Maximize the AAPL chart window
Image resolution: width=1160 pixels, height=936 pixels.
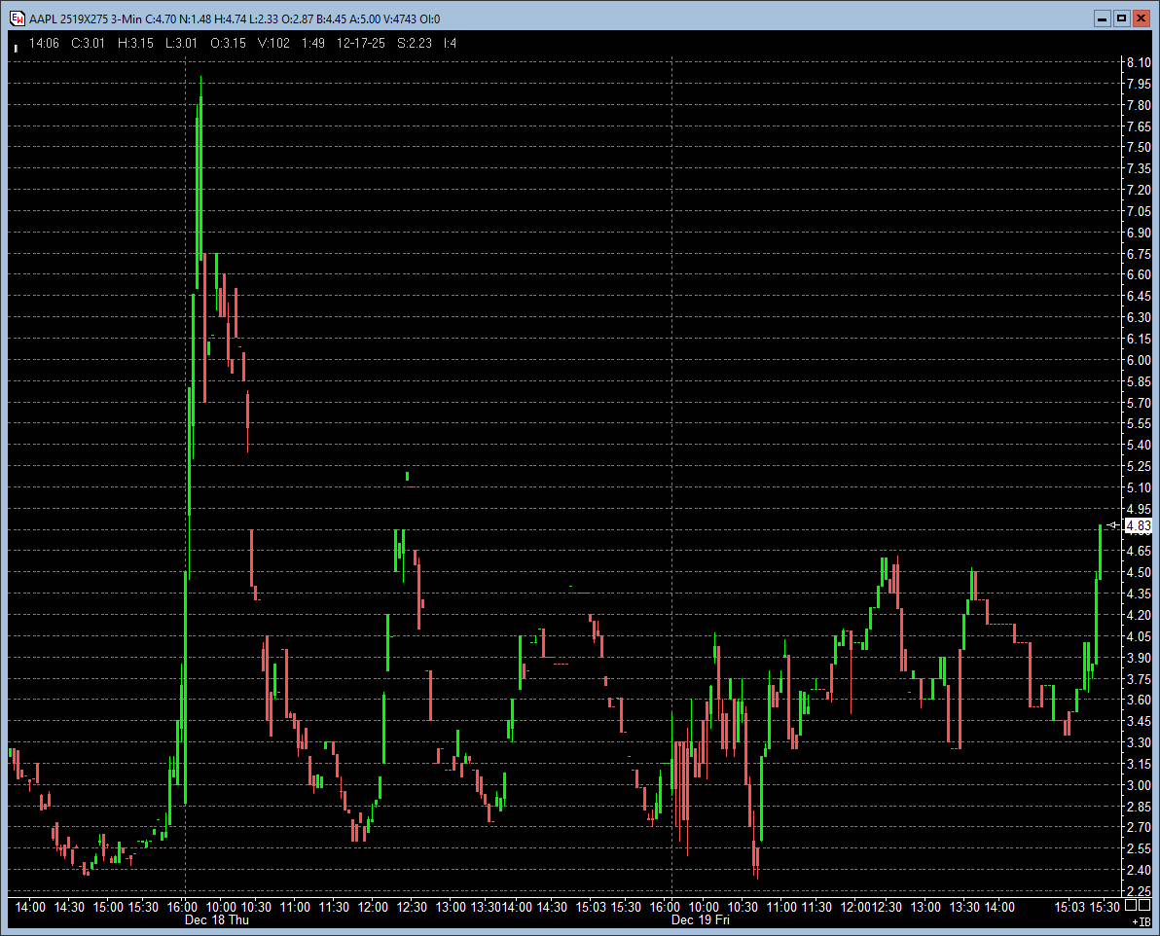1121,18
